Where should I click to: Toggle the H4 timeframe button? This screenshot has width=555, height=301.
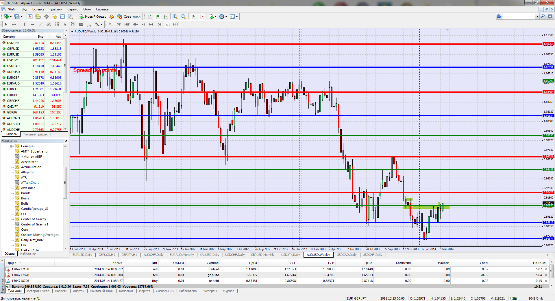click(151, 24)
